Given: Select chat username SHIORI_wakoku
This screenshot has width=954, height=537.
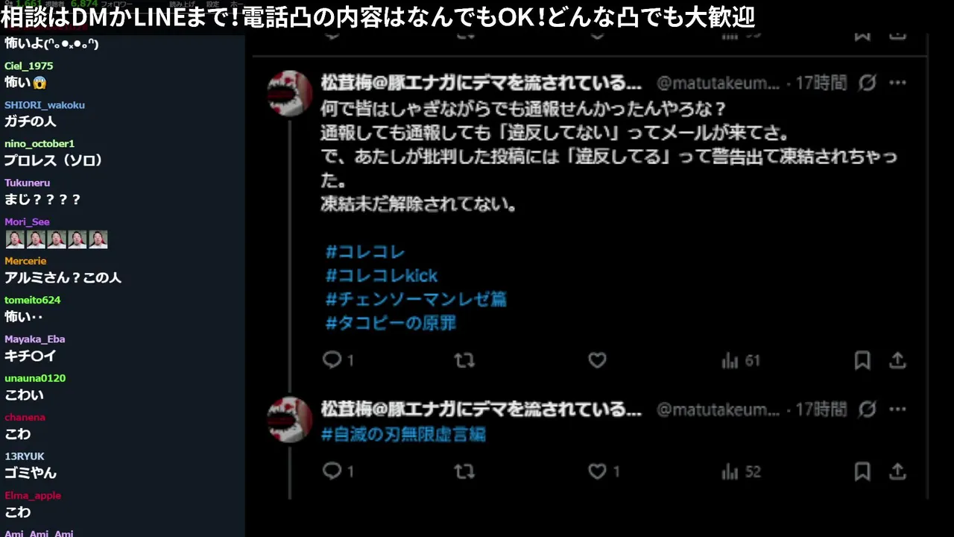Looking at the screenshot, I should point(45,105).
